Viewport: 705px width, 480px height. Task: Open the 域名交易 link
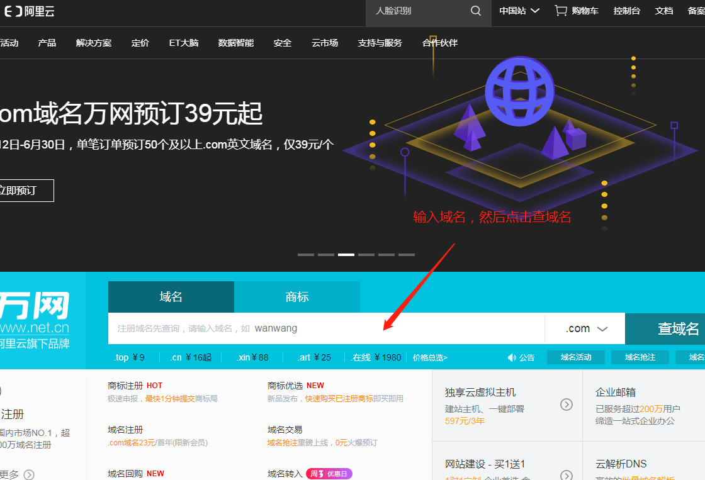[x=285, y=430]
